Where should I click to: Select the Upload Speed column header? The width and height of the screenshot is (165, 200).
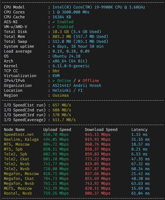pos(57,130)
